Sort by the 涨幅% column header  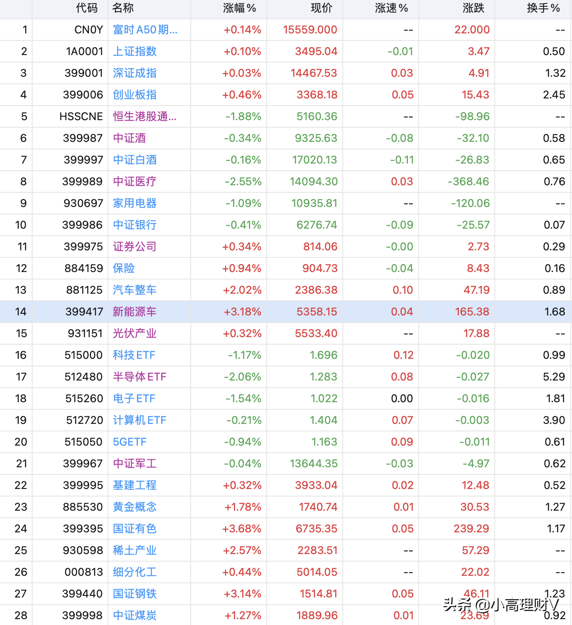239,8
